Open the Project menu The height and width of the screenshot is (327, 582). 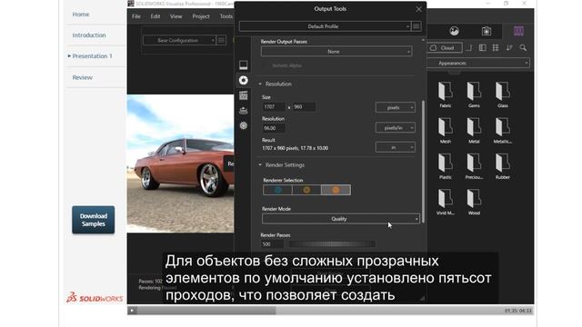(x=201, y=16)
